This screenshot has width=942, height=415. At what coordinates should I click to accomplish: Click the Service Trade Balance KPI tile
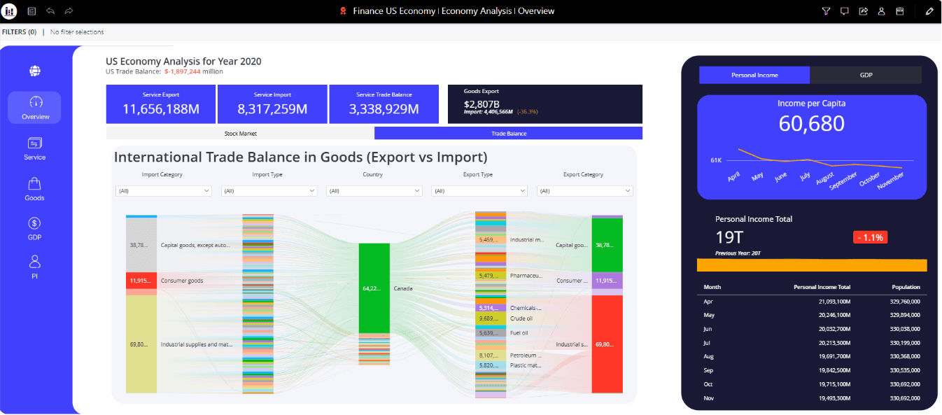[384, 104]
